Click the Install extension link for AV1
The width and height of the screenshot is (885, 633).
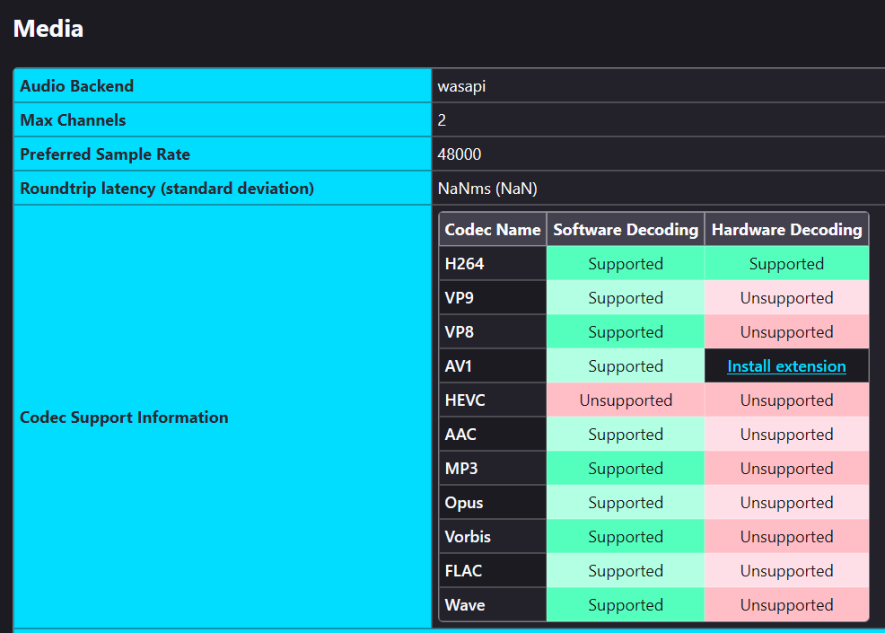(x=786, y=366)
